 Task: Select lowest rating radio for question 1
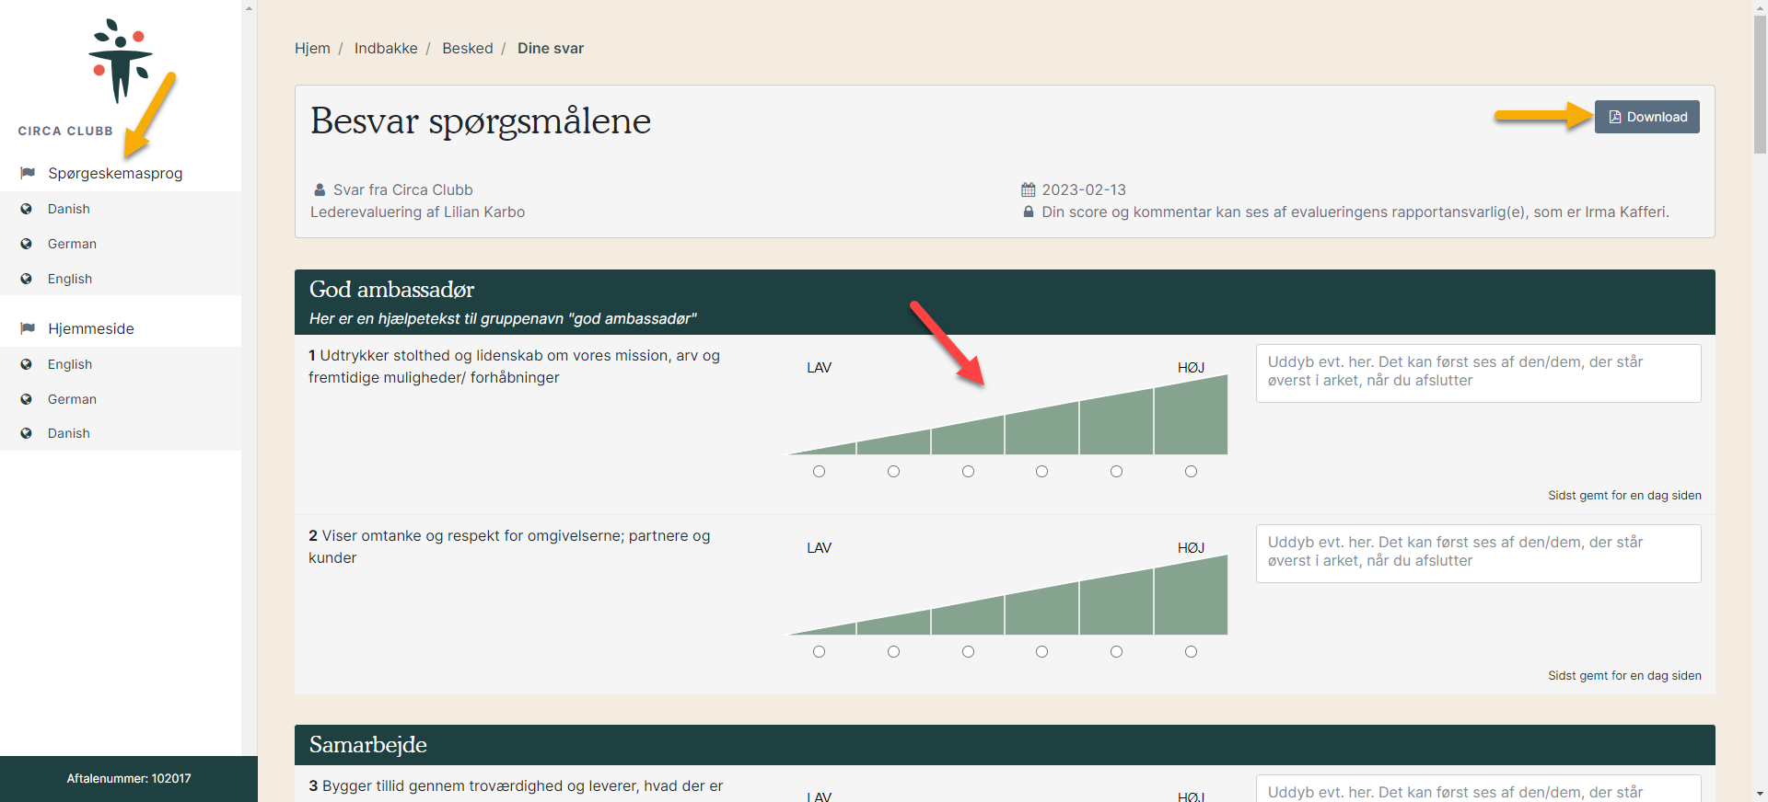pos(819,472)
